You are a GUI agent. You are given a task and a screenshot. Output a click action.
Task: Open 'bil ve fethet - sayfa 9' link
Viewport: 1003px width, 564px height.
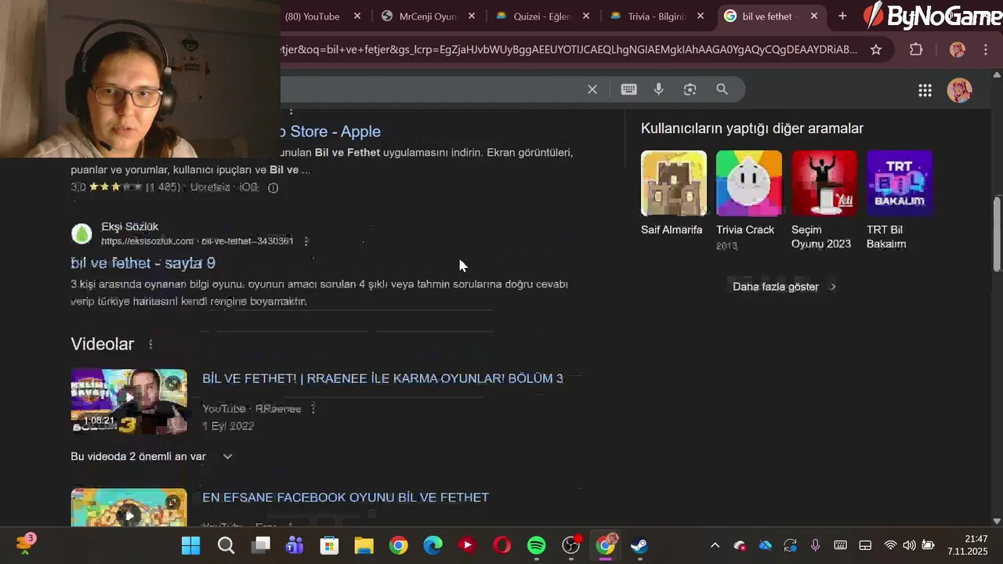(143, 263)
